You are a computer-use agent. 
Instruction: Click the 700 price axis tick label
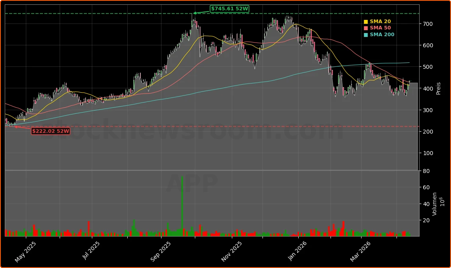coord(427,24)
